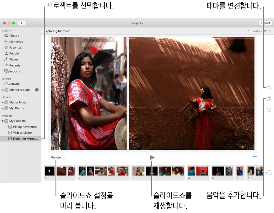Open the Music settings icon
This screenshot has height=213, width=274.
coord(269,99)
